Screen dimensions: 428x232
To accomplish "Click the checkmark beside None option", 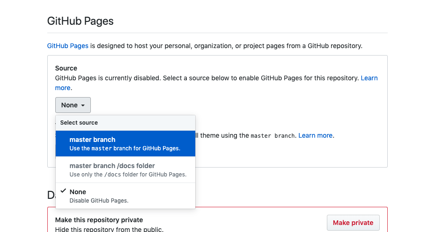I will (x=63, y=191).
